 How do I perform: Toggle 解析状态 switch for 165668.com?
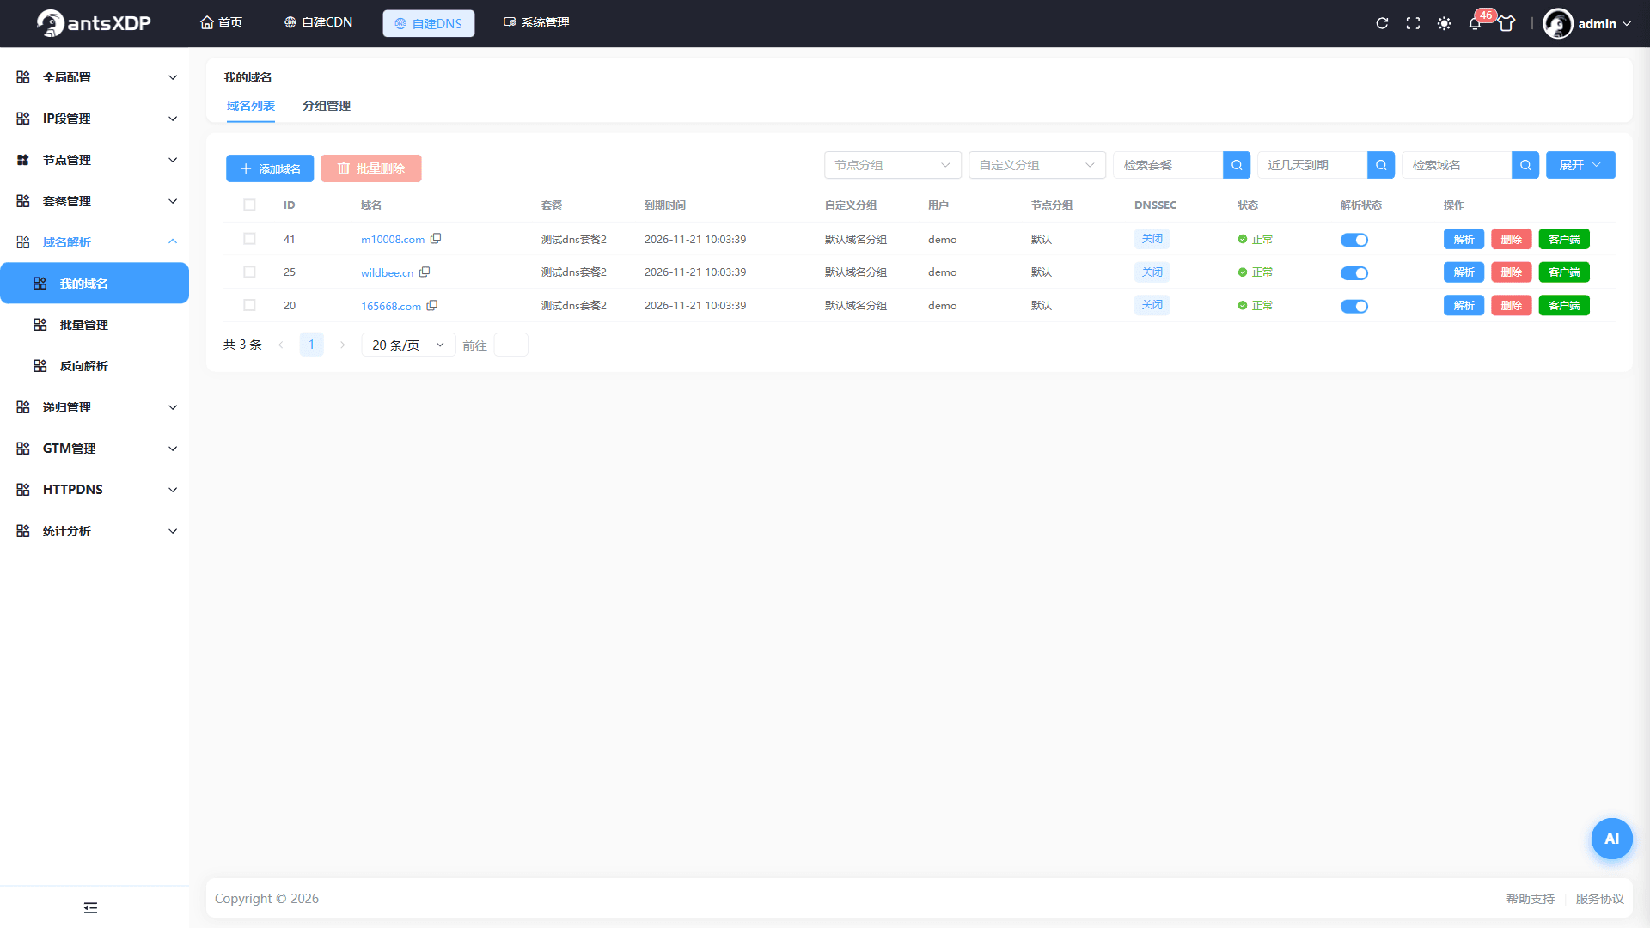click(x=1354, y=306)
